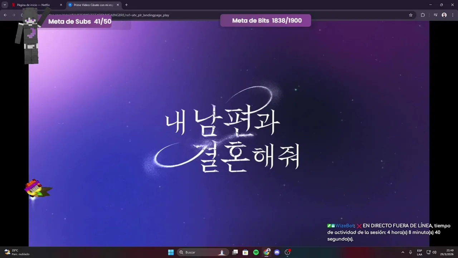Open Task View on the taskbar
Viewport: 458px width, 258px height.
tap(235, 252)
